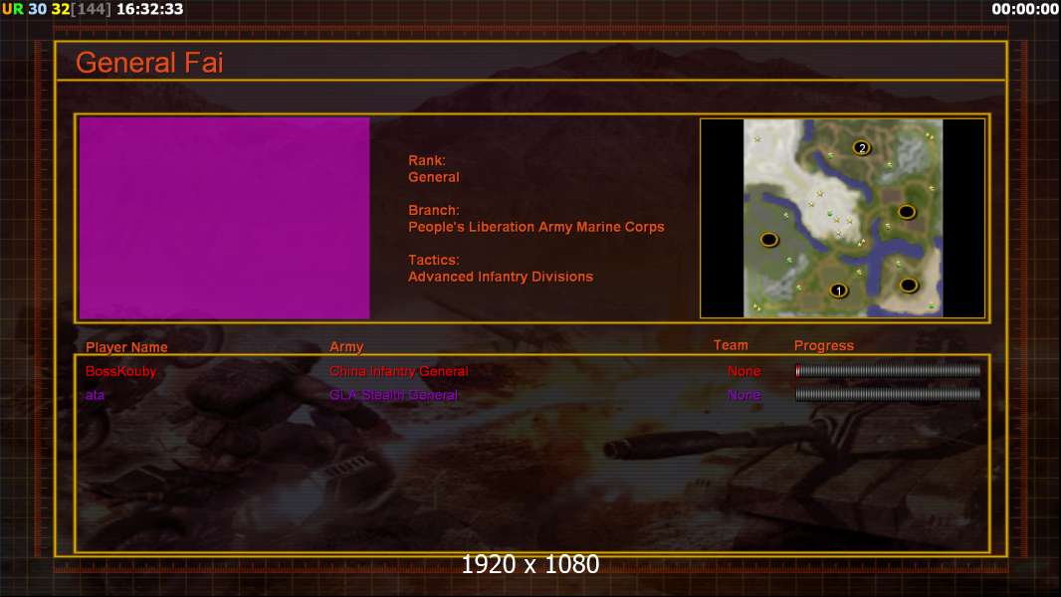This screenshot has height=597, width=1061.
Task: Click start position marker 1 on minimap
Action: tap(838, 291)
